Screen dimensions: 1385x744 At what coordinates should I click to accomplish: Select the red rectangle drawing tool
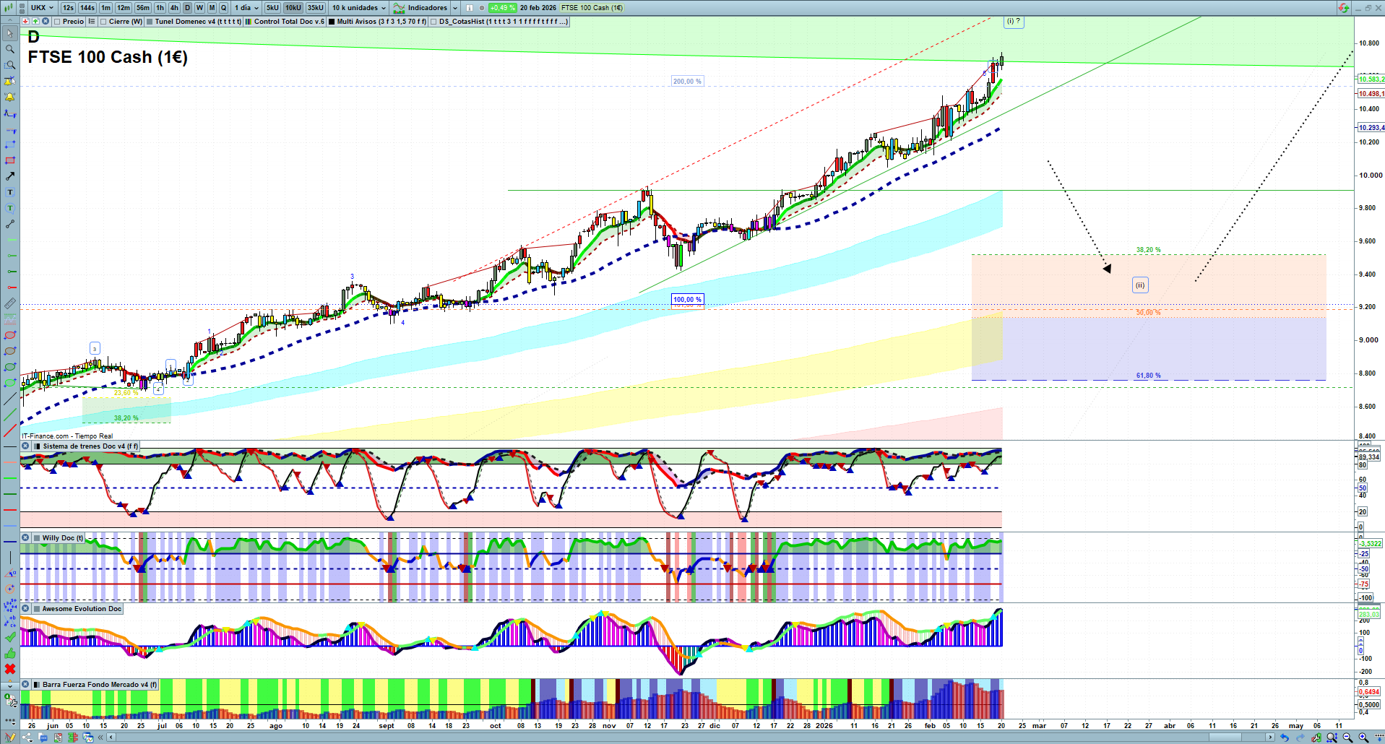click(10, 160)
